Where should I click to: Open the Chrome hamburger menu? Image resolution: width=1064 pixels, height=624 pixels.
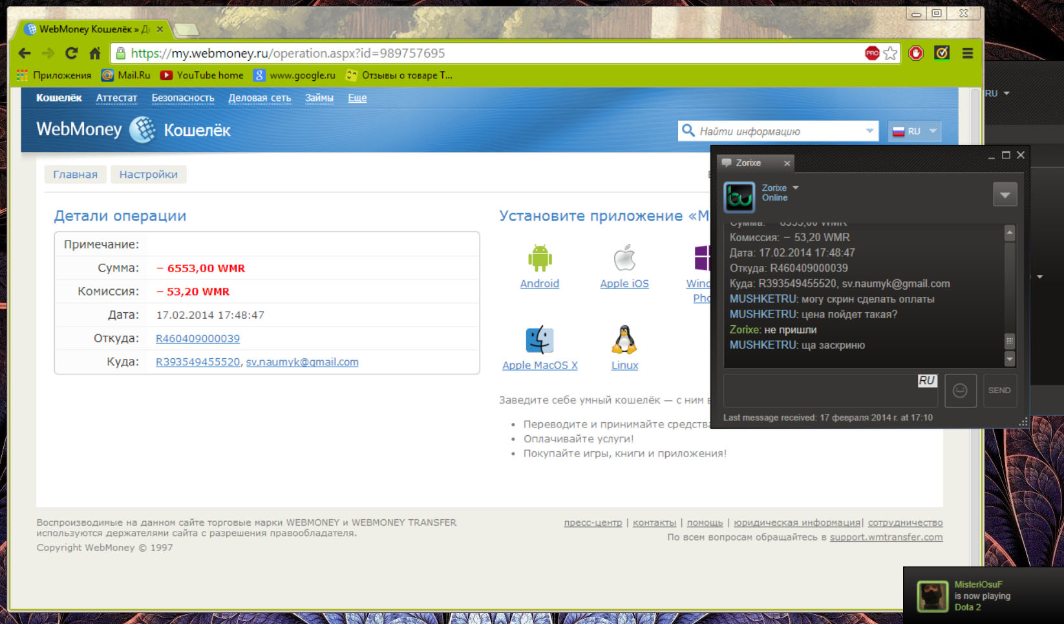click(x=968, y=53)
